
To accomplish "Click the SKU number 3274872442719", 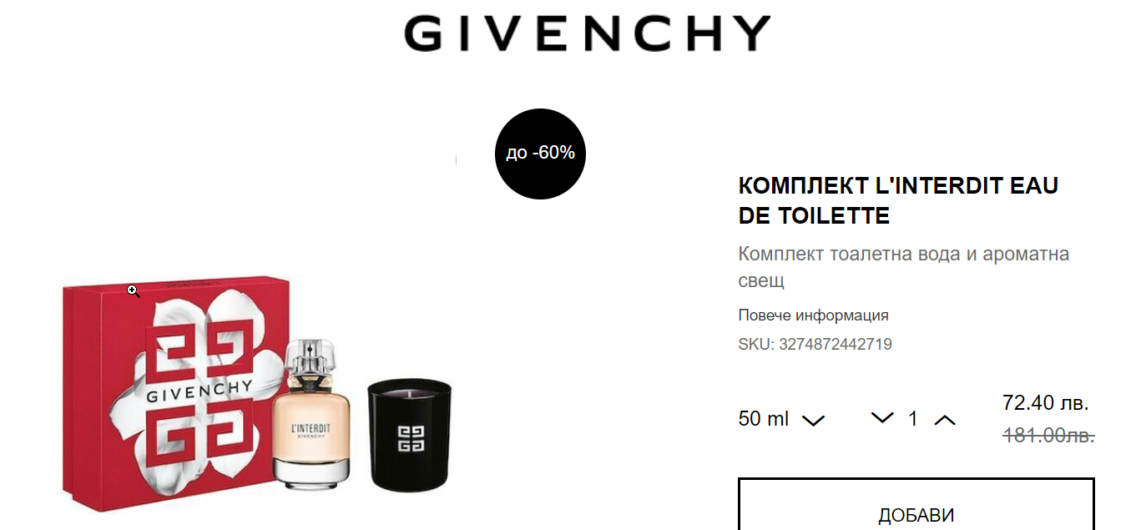I will (836, 344).
